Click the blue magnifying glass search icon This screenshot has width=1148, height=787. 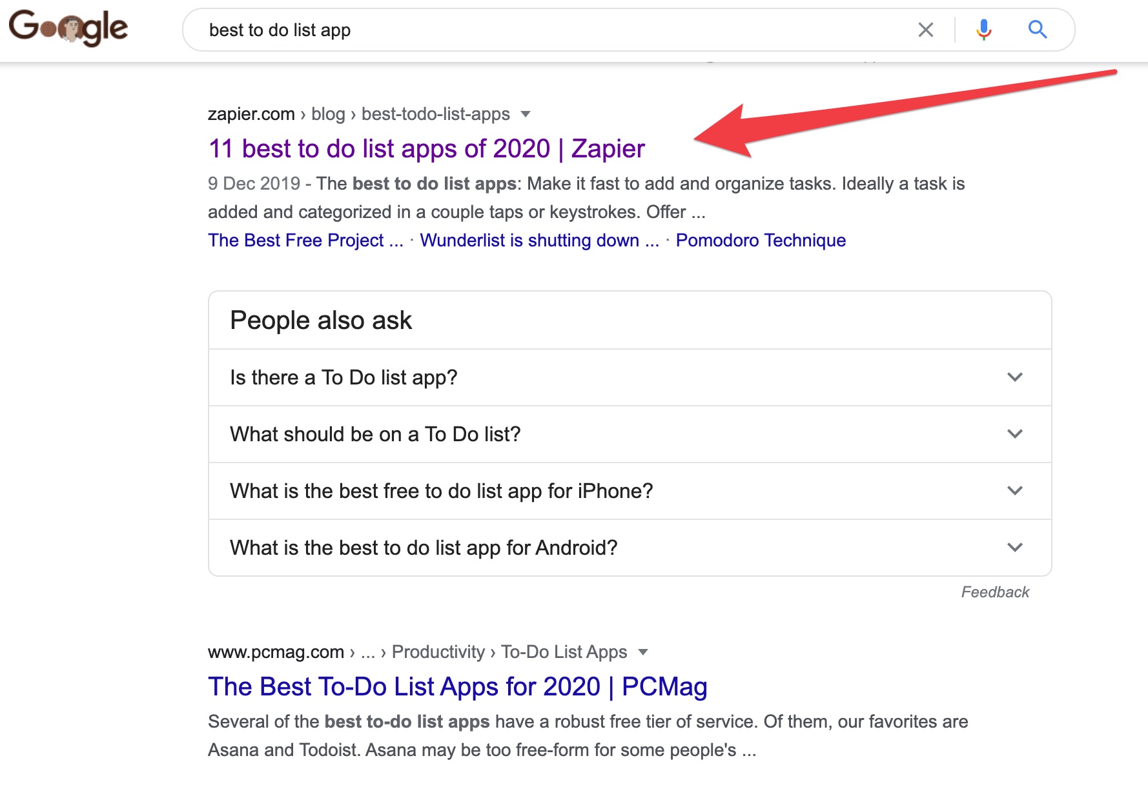pyautogui.click(x=1037, y=30)
